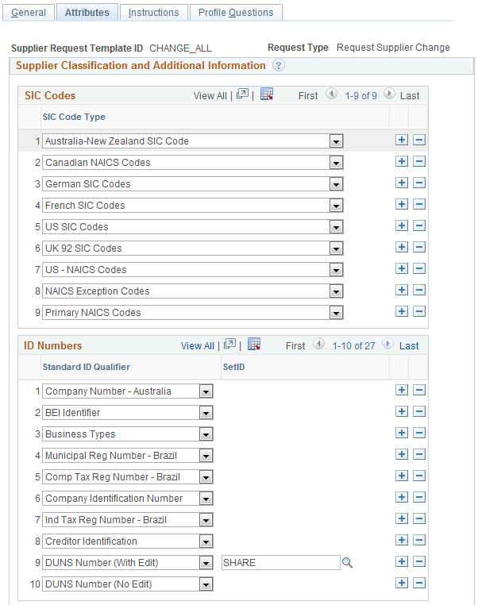The height and width of the screenshot is (605, 478).
Task: Add row after Canadian NAICS Codes
Action: pos(402,161)
